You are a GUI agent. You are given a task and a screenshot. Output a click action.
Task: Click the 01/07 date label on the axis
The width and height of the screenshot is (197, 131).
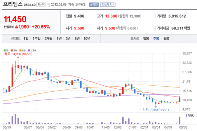click(x=132, y=128)
